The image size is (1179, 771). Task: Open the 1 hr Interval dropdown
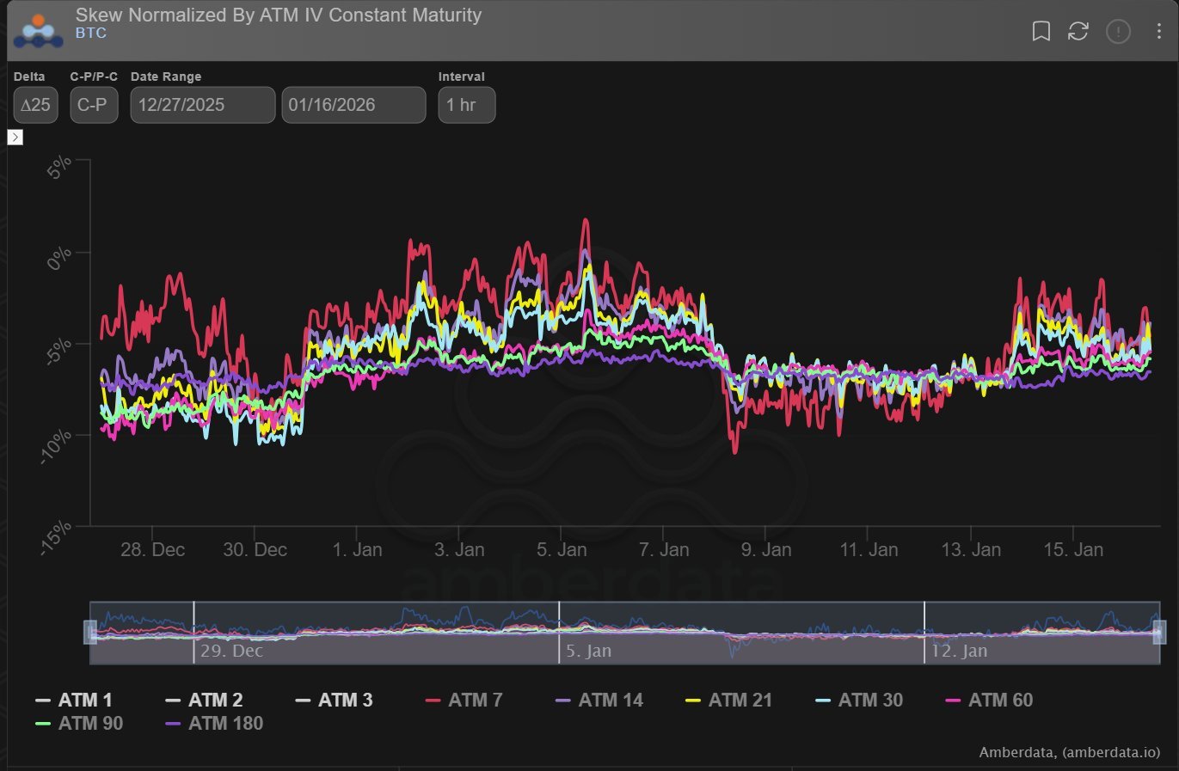(466, 105)
